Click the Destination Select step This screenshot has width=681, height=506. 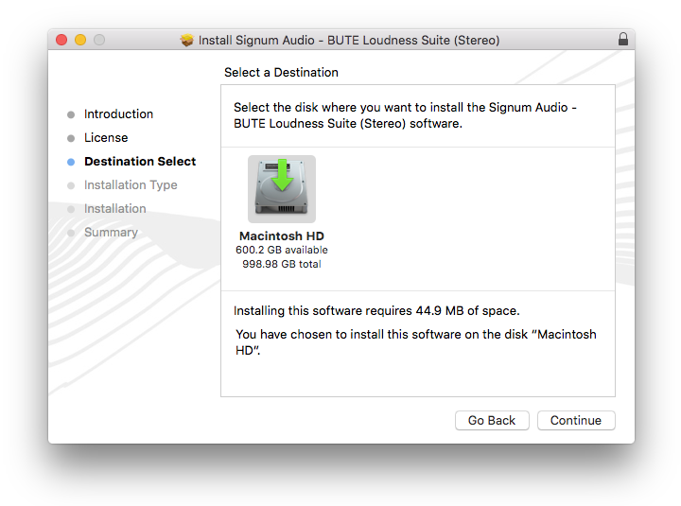click(x=140, y=162)
